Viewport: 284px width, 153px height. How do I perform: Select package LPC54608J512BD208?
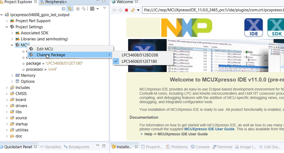pos(140,55)
